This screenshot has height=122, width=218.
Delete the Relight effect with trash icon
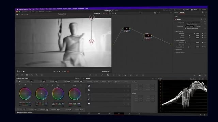(x=202, y=19)
